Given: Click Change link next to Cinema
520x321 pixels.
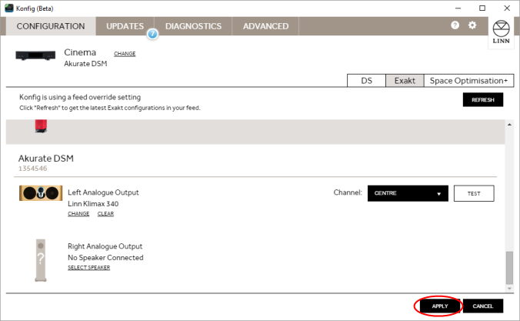Looking at the screenshot, I should tap(125, 53).
